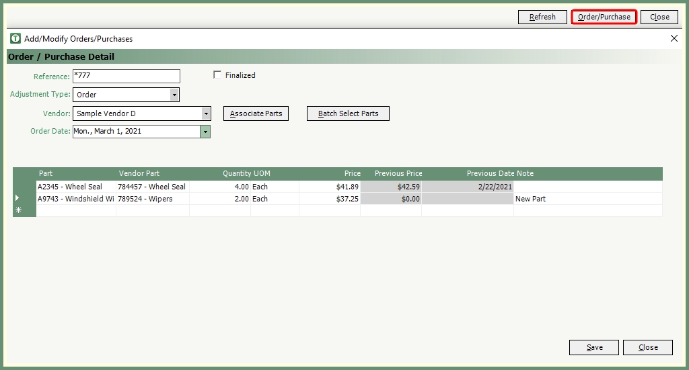The height and width of the screenshot is (370, 689).
Task: Click the app icon in dialog title bar
Action: 15,39
